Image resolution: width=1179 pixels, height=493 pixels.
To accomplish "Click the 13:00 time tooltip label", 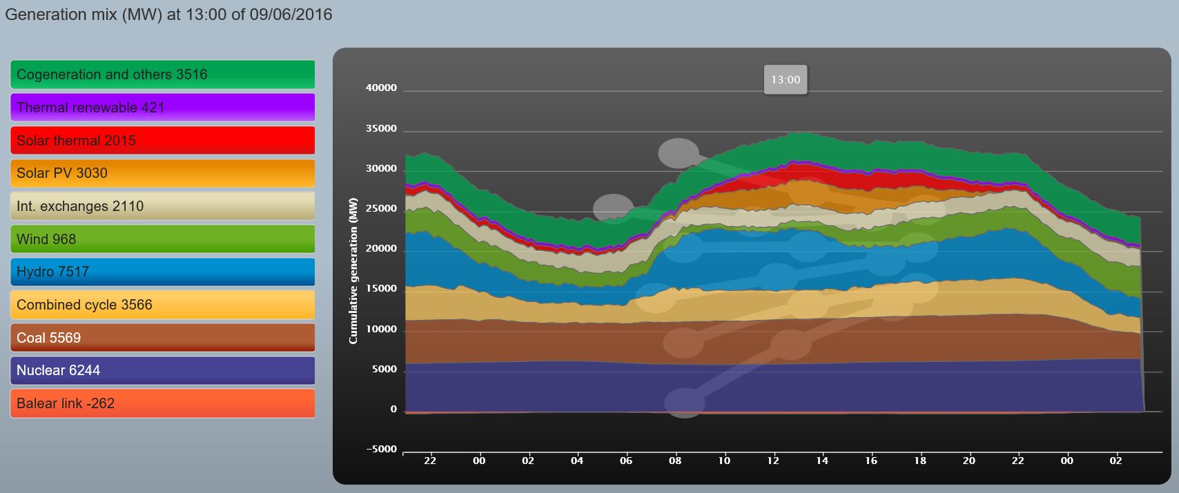I will pos(786,80).
